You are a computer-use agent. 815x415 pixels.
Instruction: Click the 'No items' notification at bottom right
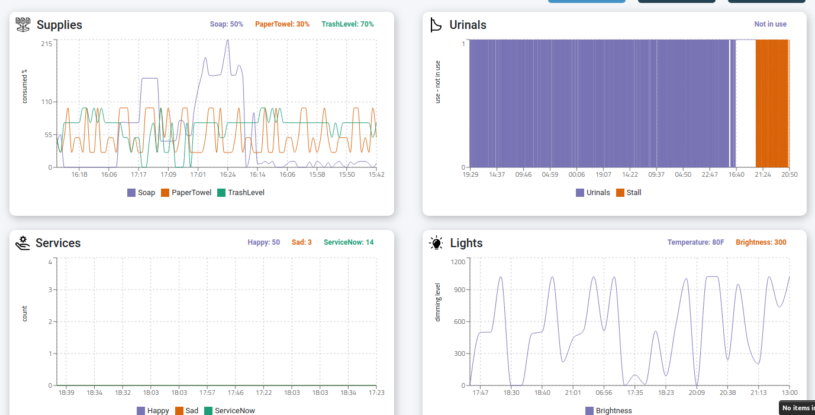point(798,408)
